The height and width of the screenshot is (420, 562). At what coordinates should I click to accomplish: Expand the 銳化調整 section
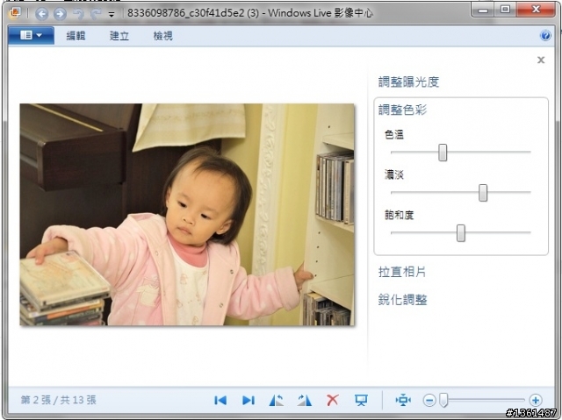point(402,300)
